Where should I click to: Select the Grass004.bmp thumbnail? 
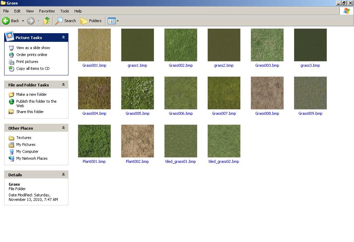pos(94,93)
